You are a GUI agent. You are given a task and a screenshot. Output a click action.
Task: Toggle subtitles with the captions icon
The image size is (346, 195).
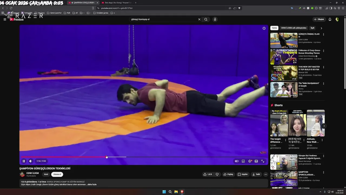point(243,161)
